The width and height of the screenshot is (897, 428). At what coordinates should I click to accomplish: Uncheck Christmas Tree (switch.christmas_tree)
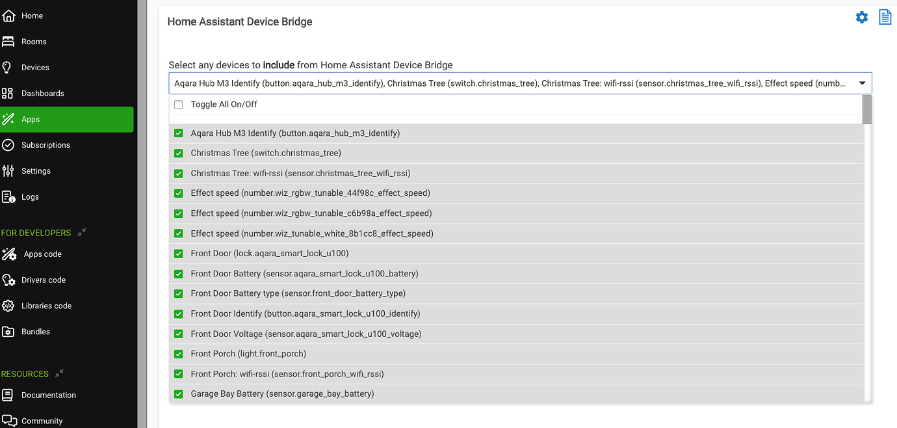pyautogui.click(x=179, y=153)
